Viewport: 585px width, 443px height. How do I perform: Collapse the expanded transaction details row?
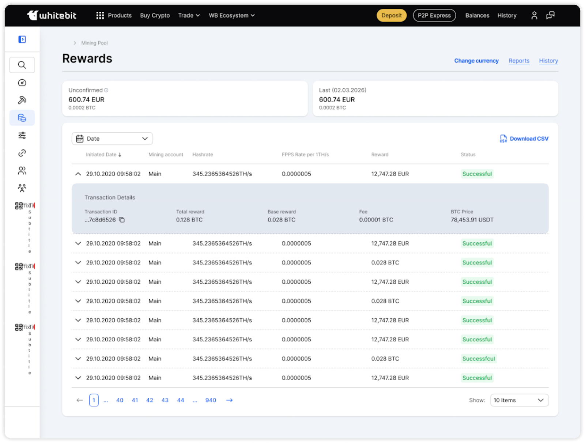(78, 174)
